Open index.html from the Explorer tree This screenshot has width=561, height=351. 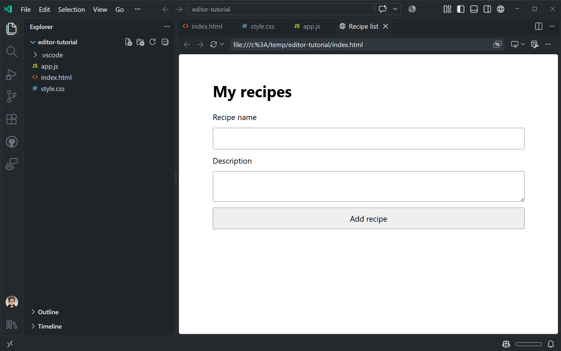click(x=56, y=78)
